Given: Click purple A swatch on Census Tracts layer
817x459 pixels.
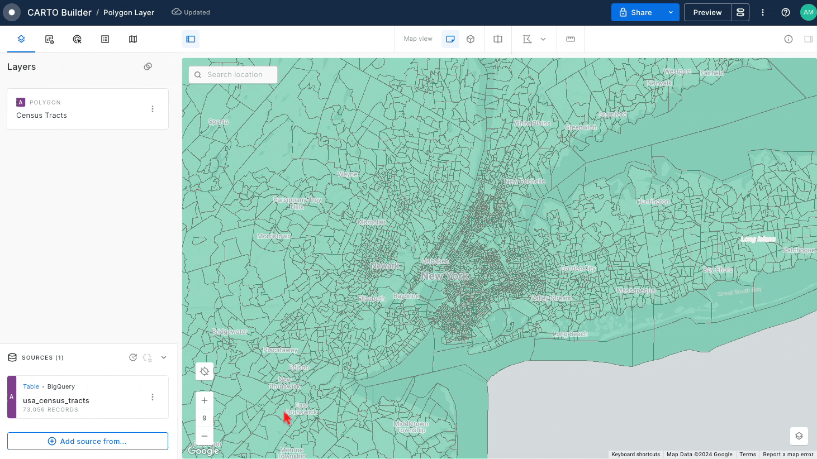Looking at the screenshot, I should [21, 102].
